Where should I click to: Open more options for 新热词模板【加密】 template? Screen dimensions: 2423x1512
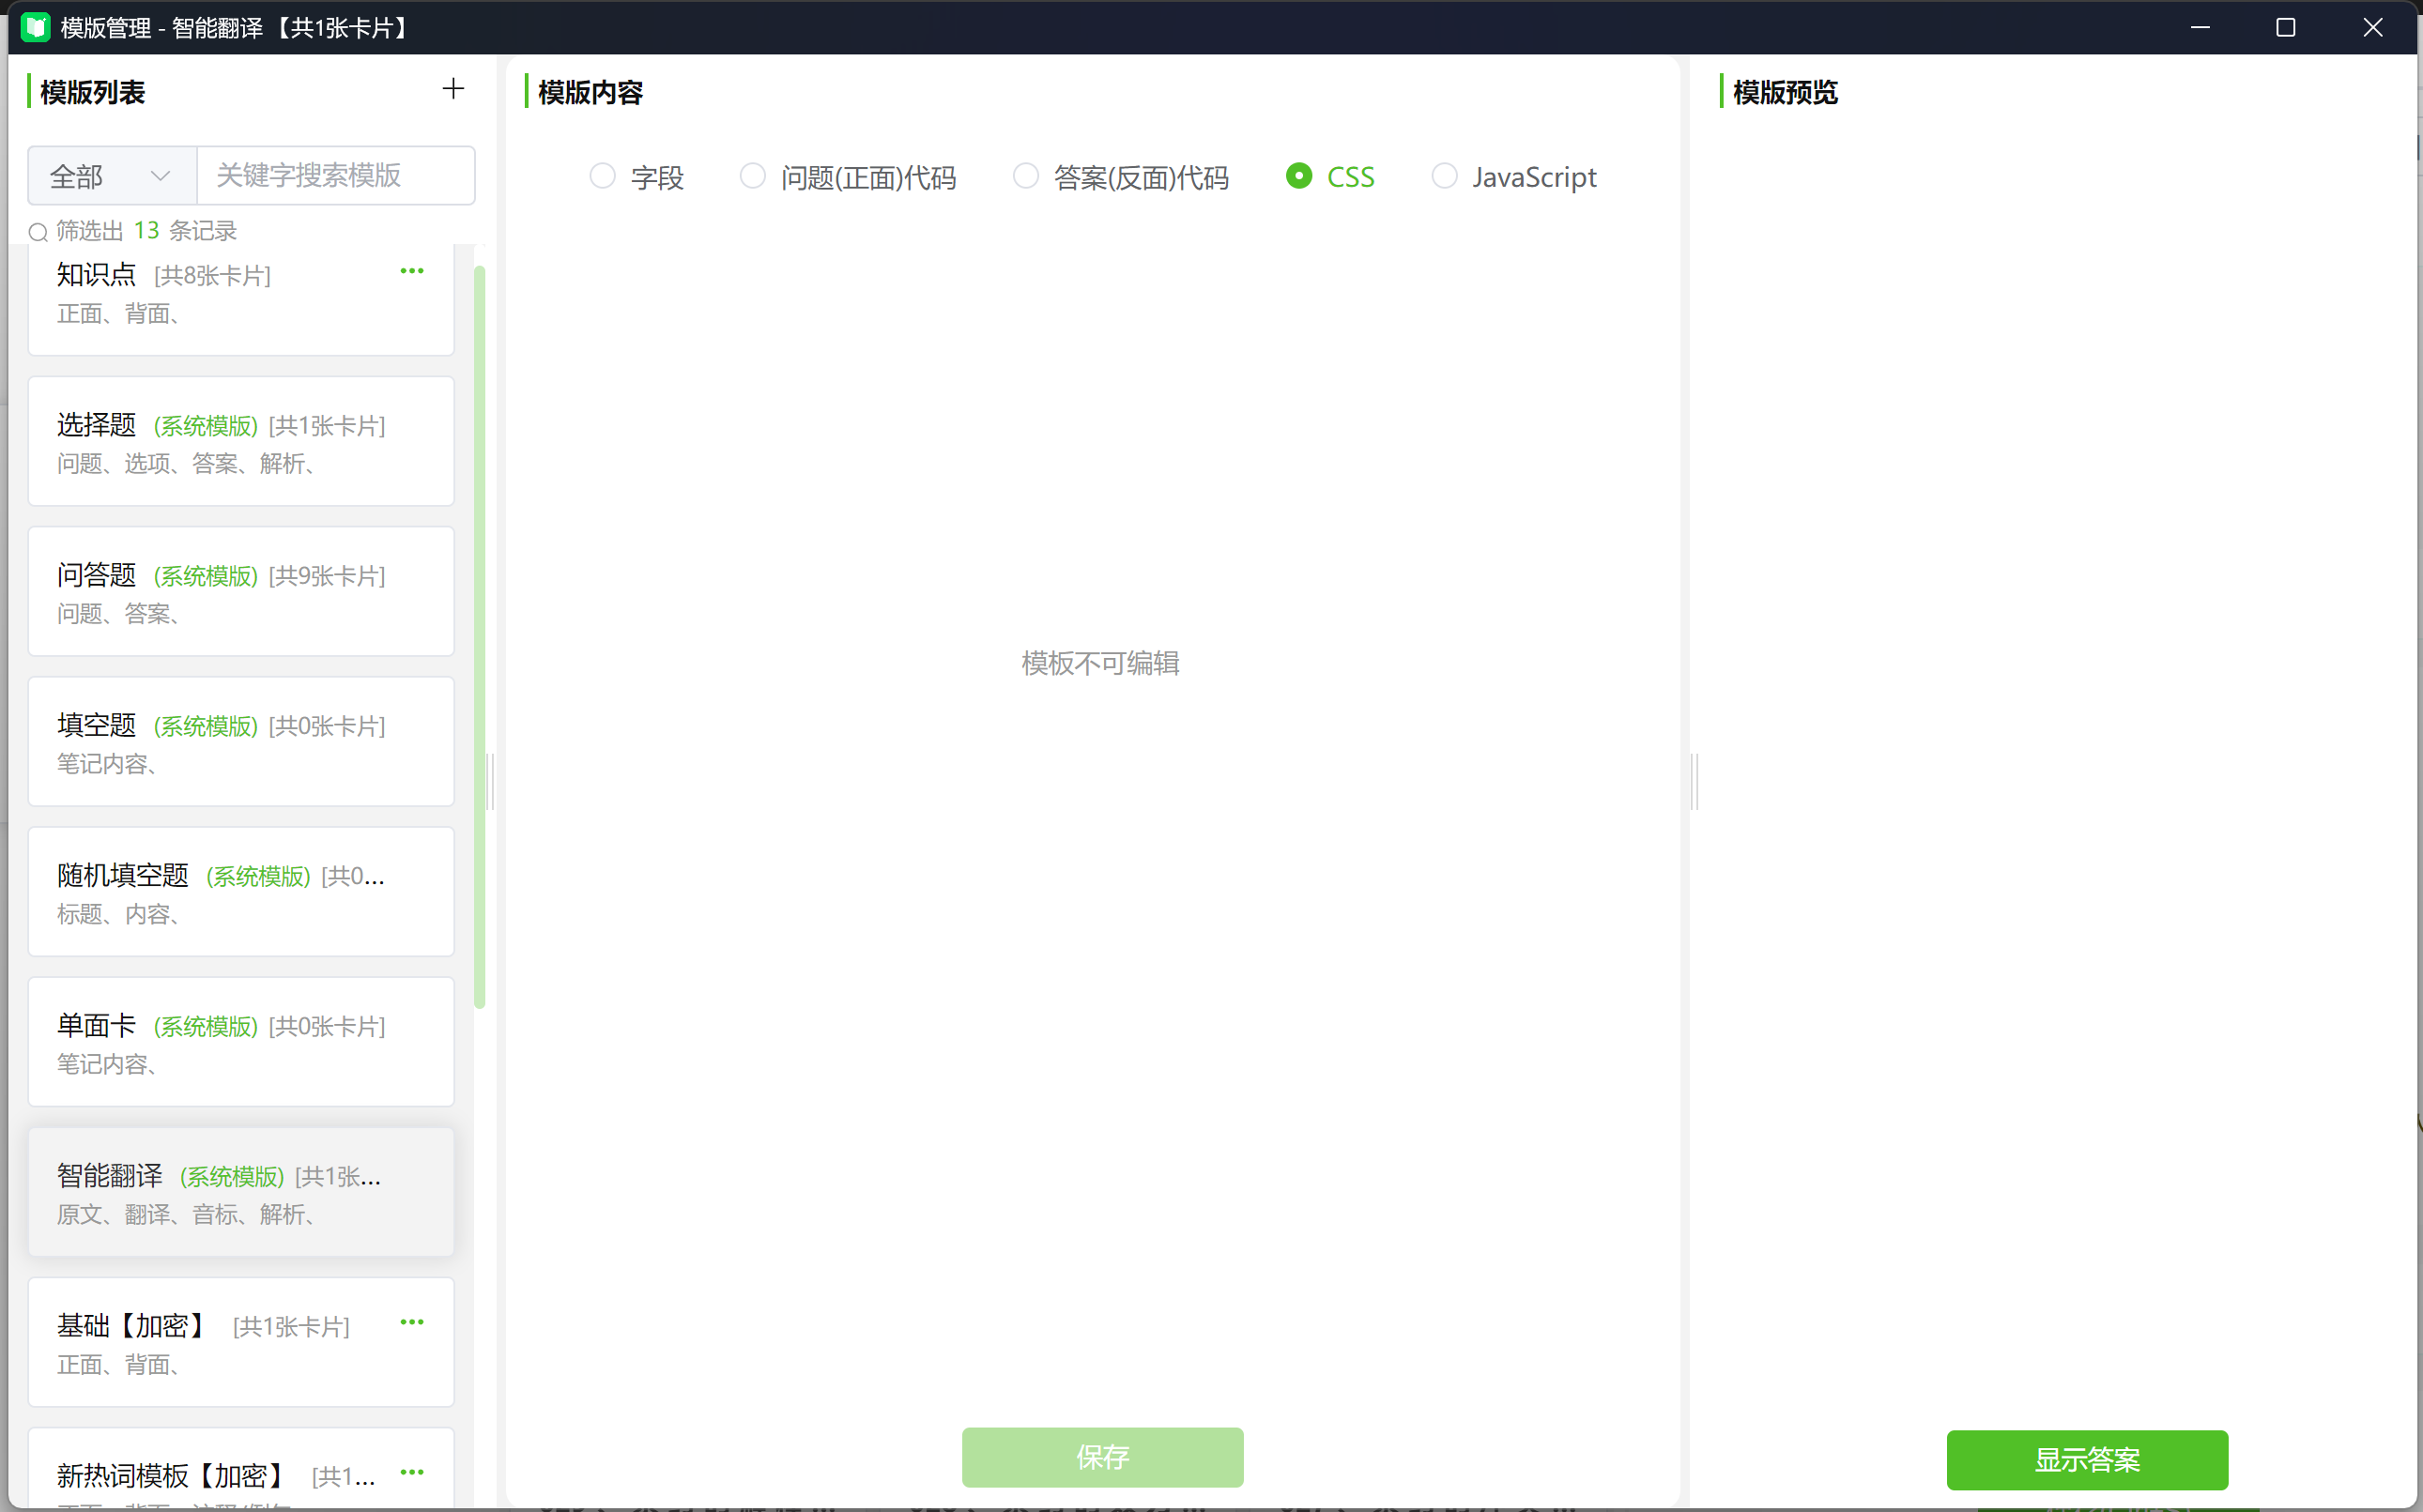click(412, 1472)
